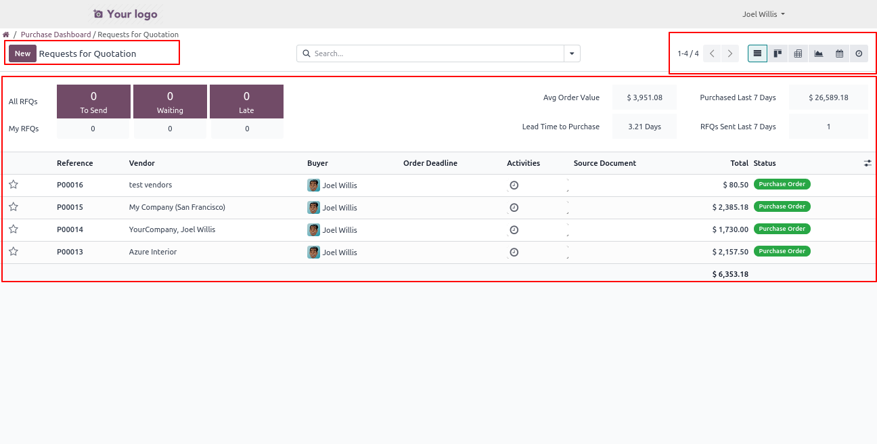Open optional columns settings in table header
The width and height of the screenshot is (877, 444).
868,163
